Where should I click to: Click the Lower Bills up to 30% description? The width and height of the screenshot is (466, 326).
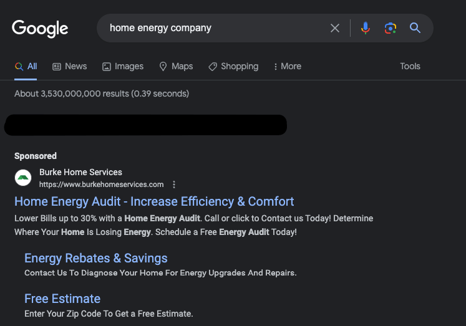194,225
